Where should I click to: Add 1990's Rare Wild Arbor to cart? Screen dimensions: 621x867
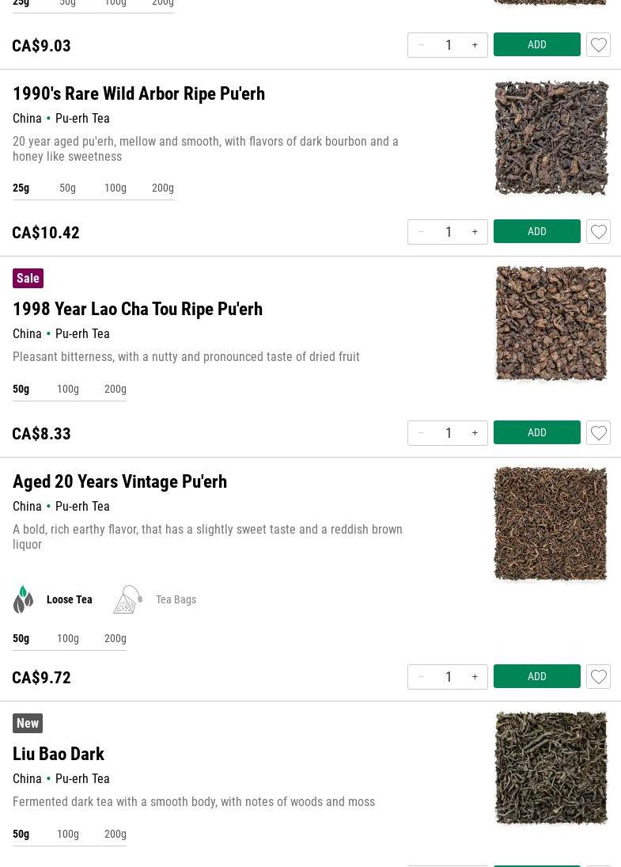536,231
